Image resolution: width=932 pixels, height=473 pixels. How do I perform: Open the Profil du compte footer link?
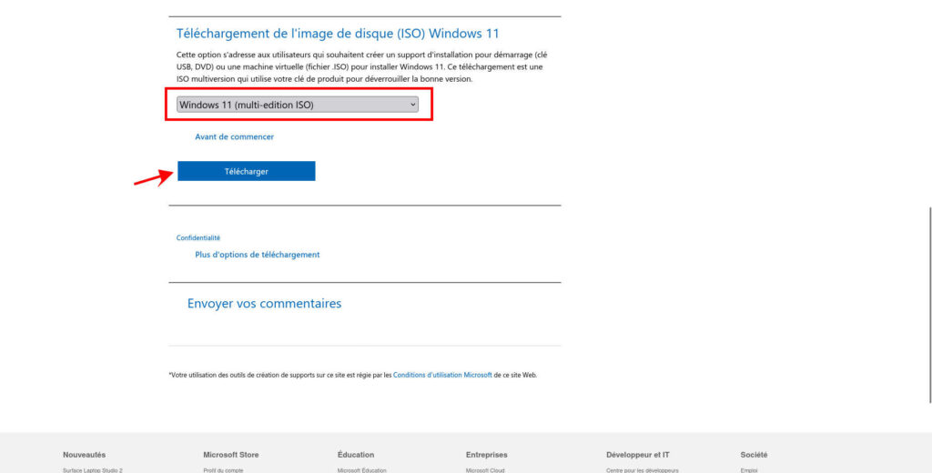[x=223, y=470]
